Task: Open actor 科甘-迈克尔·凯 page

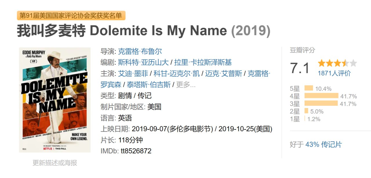Action: pyautogui.click(x=177, y=73)
